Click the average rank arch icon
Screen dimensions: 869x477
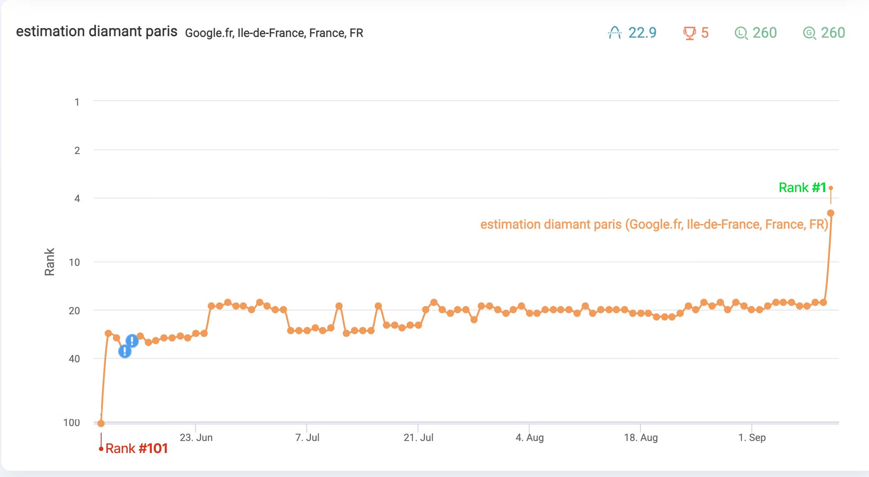[x=614, y=33]
